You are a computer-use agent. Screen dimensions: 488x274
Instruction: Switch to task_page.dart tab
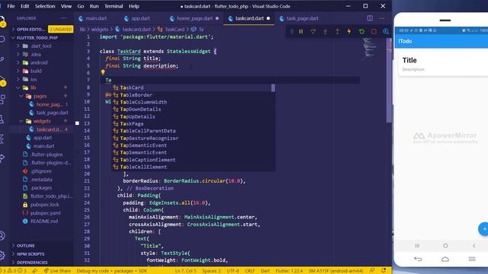pos(302,18)
